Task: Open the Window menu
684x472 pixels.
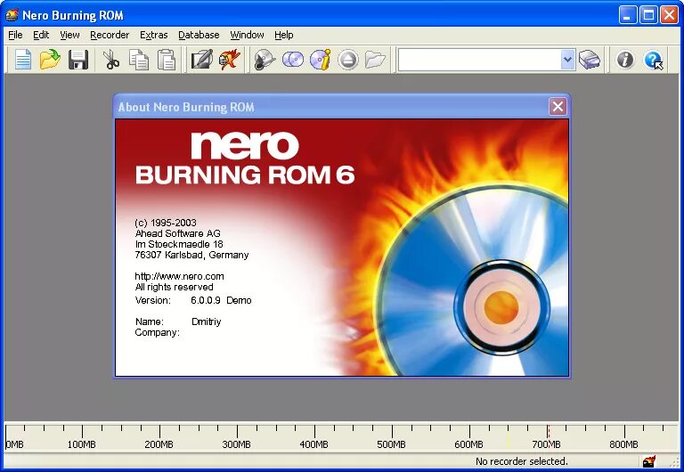Action: coord(247,35)
